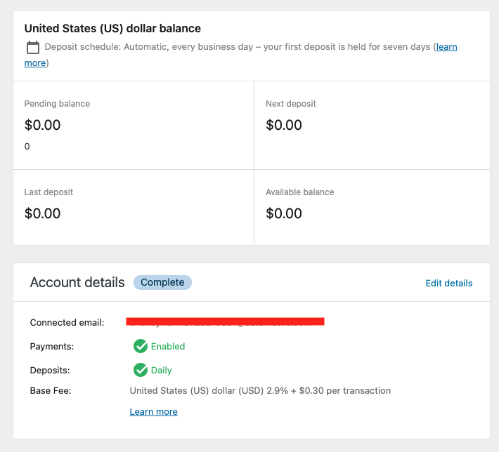Open the Learn more link under Base Fee
This screenshot has width=499, height=452.
pyautogui.click(x=153, y=412)
